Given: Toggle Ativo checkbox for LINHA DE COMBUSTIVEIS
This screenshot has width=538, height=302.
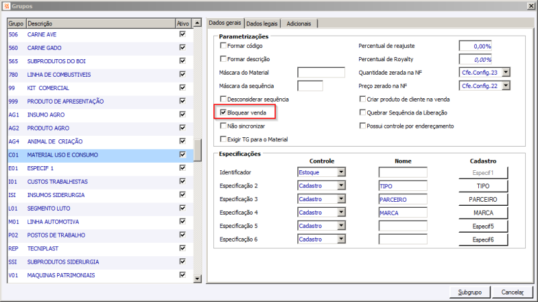Looking at the screenshot, I should [x=182, y=74].
